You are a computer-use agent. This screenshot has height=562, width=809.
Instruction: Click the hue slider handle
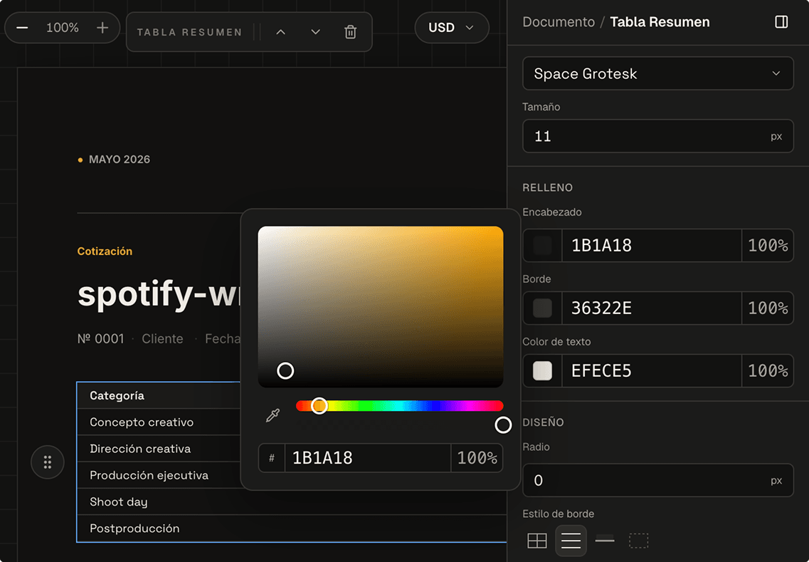319,405
